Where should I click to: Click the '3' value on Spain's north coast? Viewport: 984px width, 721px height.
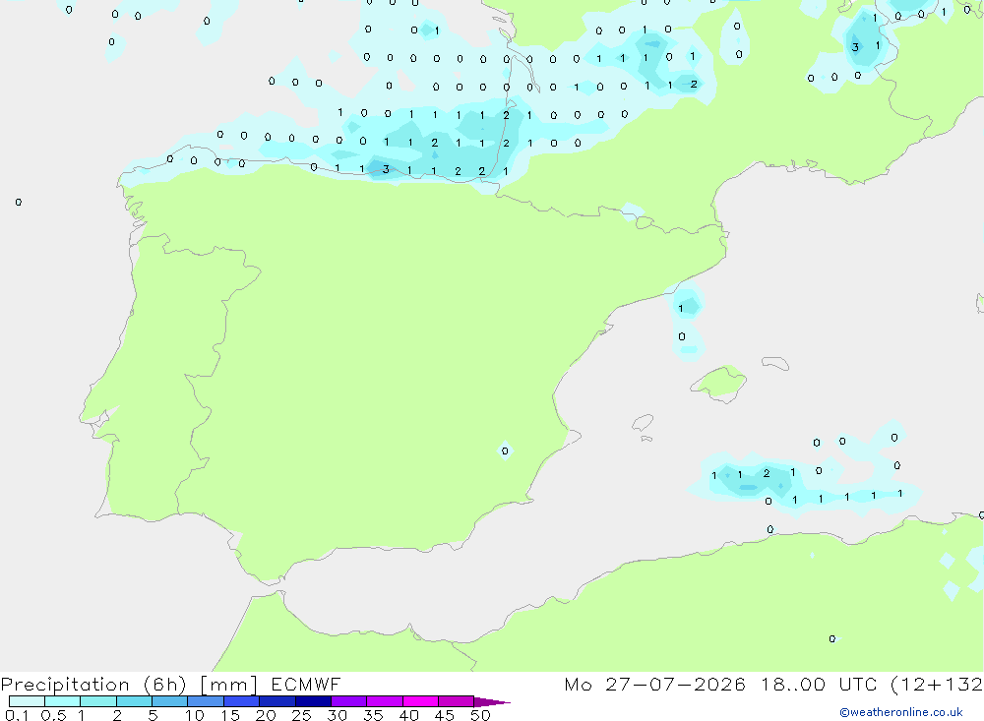coord(386,169)
